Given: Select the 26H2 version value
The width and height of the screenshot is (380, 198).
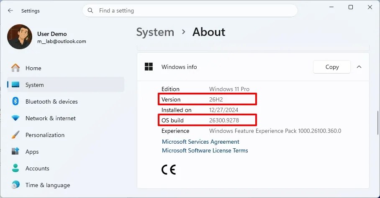Looking at the screenshot, I should (216, 99).
